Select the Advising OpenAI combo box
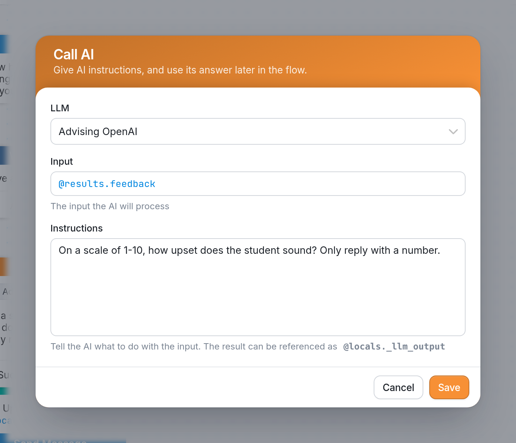The image size is (516, 443). click(x=258, y=131)
